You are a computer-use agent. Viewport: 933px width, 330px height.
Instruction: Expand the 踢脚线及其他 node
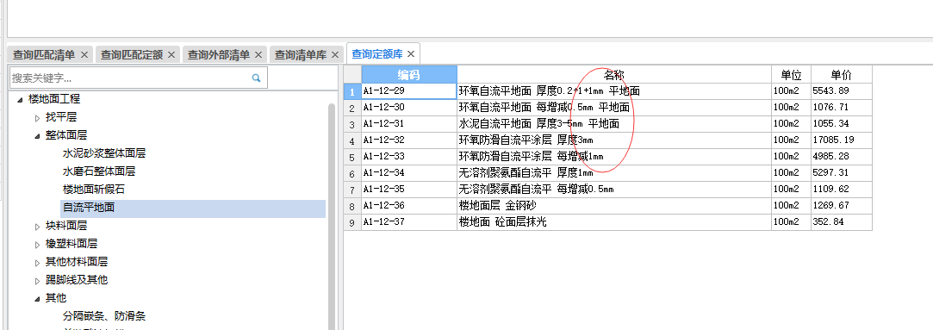point(38,280)
